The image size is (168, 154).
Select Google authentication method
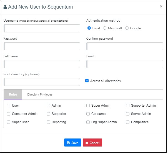coord(127,28)
